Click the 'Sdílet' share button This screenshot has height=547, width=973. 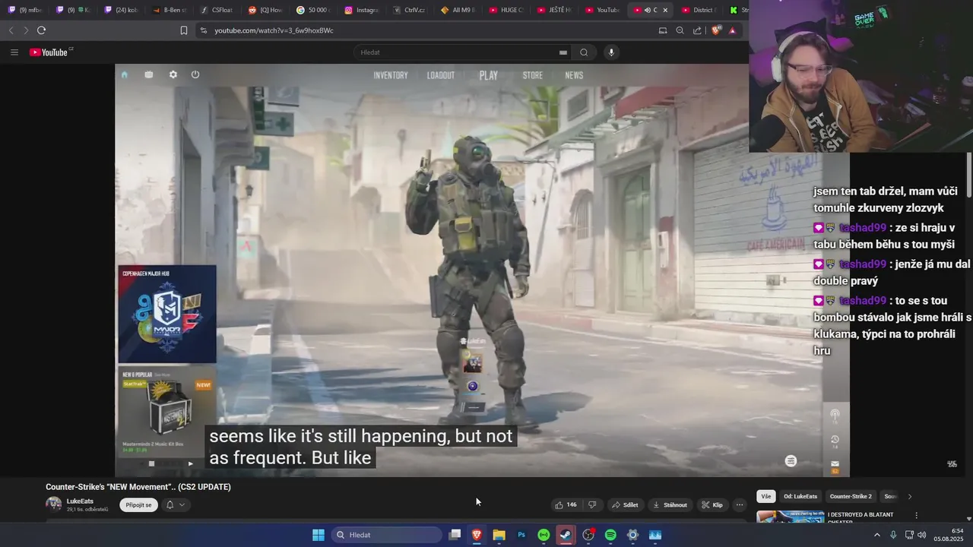click(x=625, y=504)
